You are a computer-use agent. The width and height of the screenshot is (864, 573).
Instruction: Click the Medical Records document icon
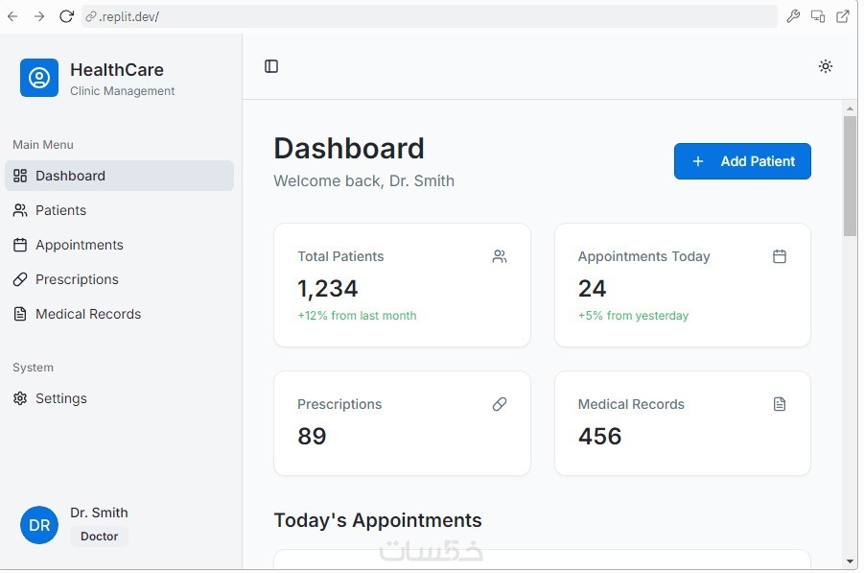(780, 404)
